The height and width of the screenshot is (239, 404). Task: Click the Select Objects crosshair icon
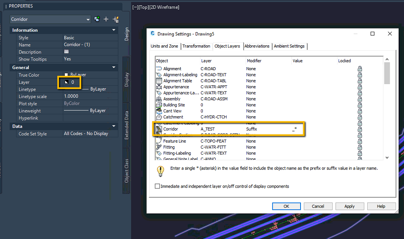point(106,19)
